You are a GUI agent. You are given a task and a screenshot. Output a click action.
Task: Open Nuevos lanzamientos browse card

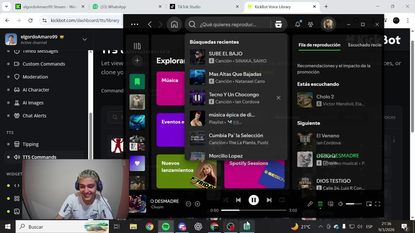click(x=187, y=171)
